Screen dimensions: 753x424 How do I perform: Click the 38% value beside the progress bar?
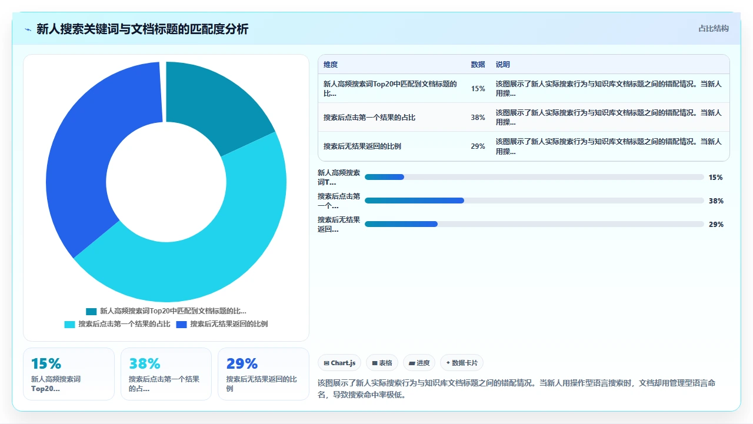click(x=716, y=201)
